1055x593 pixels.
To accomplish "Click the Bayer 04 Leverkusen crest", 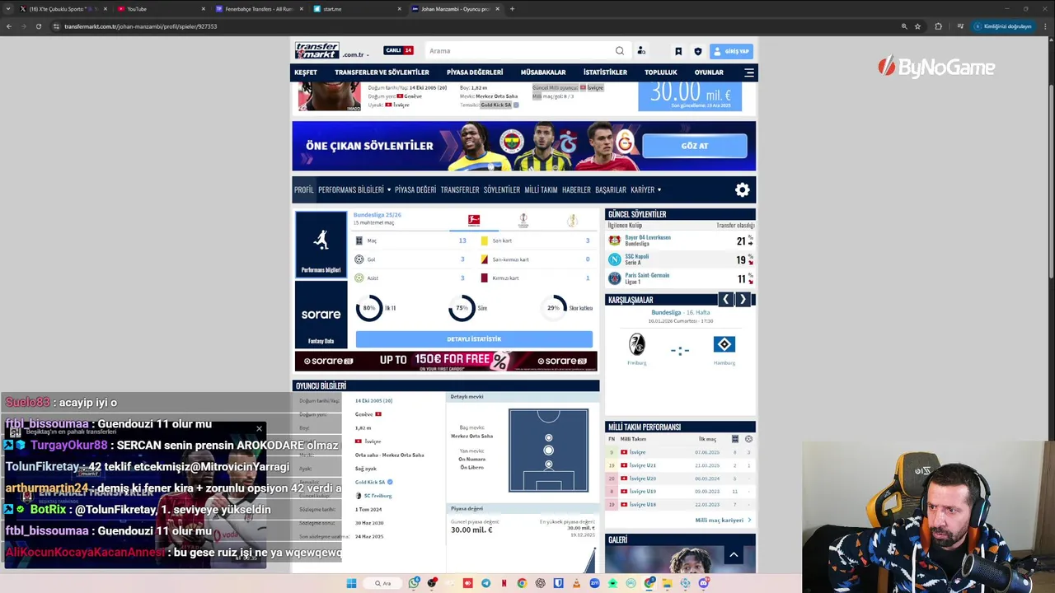I will [x=614, y=240].
